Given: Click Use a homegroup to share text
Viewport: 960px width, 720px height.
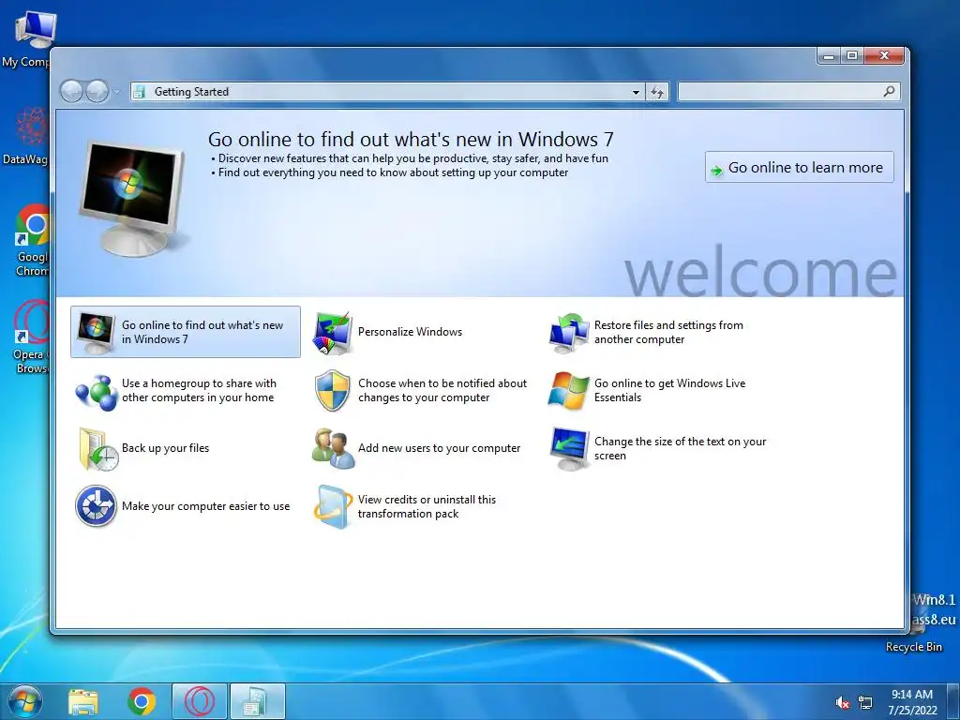Looking at the screenshot, I should (199, 391).
